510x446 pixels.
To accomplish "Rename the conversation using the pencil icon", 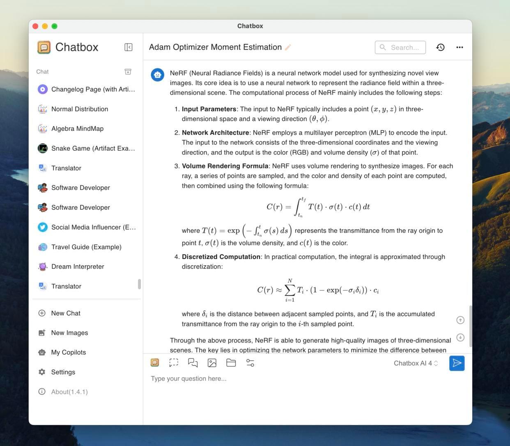I will (288, 47).
